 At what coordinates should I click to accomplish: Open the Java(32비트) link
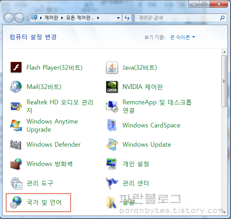(140, 67)
